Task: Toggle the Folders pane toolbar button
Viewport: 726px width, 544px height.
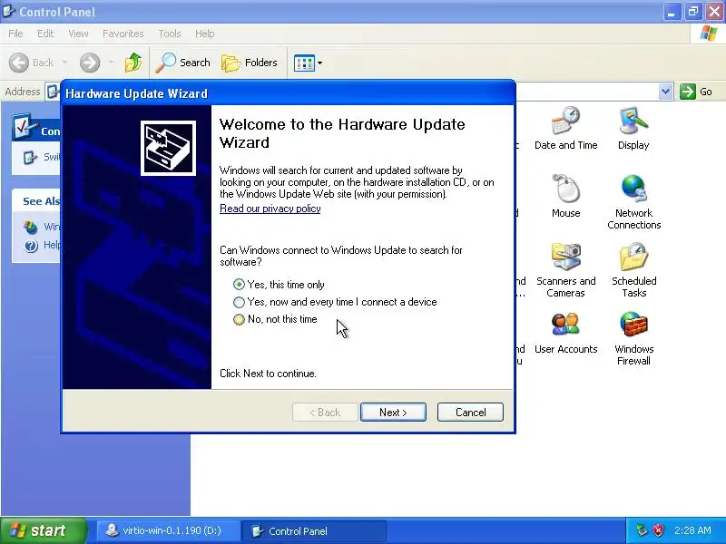Action: [250, 63]
